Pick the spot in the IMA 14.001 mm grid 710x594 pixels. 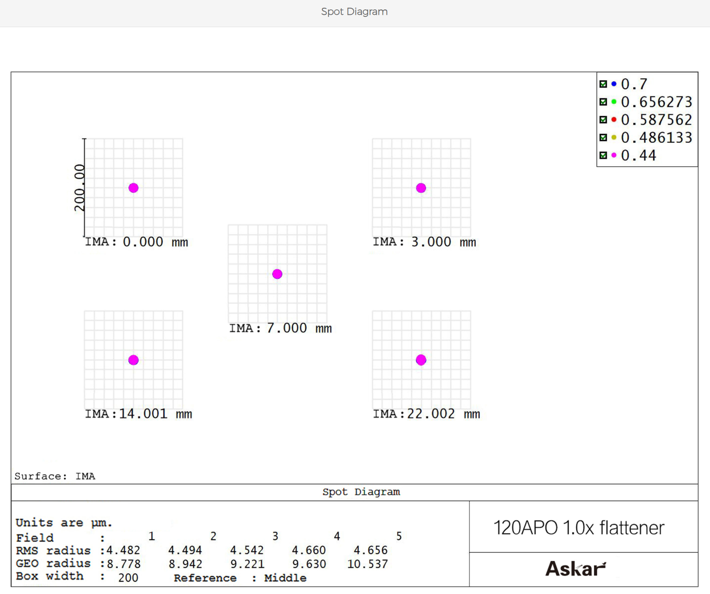pyautogui.click(x=133, y=360)
